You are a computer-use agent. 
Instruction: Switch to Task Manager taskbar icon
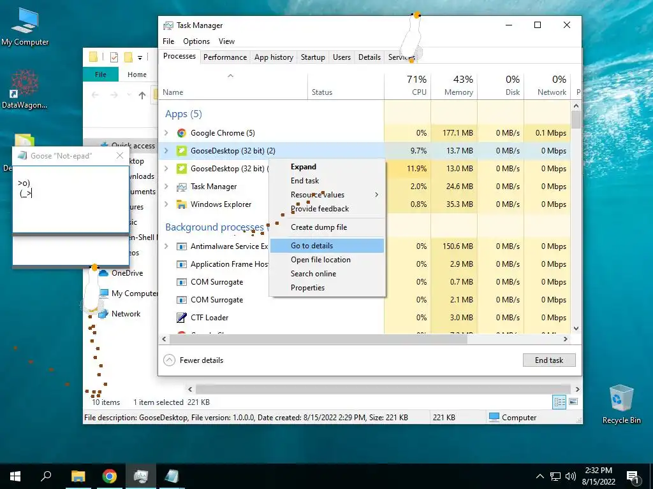[x=141, y=476]
